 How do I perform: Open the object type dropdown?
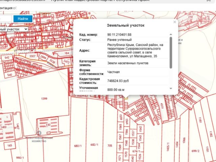pos(14,29)
